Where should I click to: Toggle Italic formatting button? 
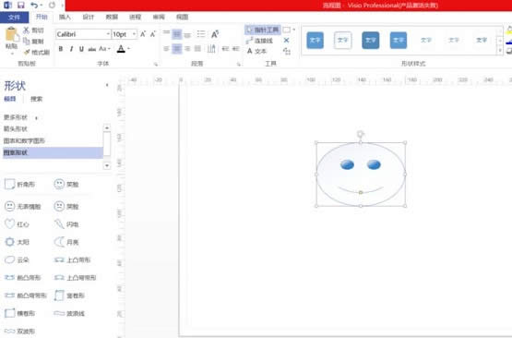pyautogui.click(x=71, y=49)
